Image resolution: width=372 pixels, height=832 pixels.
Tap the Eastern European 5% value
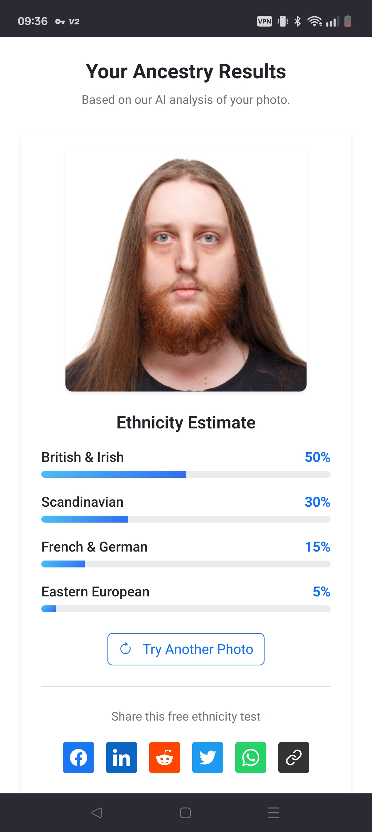(x=321, y=592)
